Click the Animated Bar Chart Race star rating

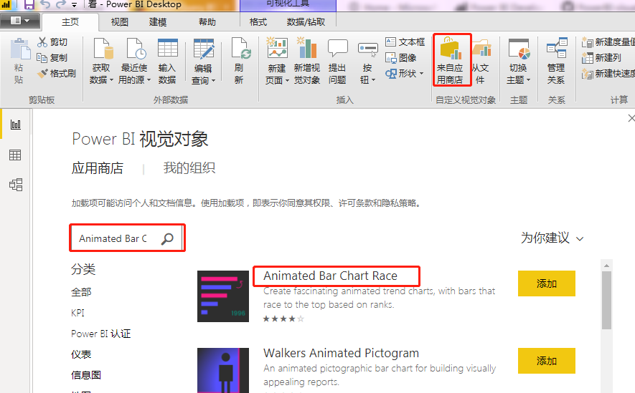(283, 319)
